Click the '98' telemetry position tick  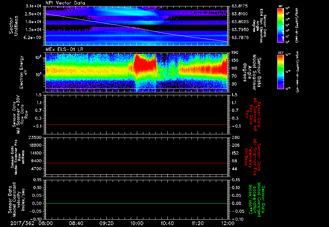point(234,161)
